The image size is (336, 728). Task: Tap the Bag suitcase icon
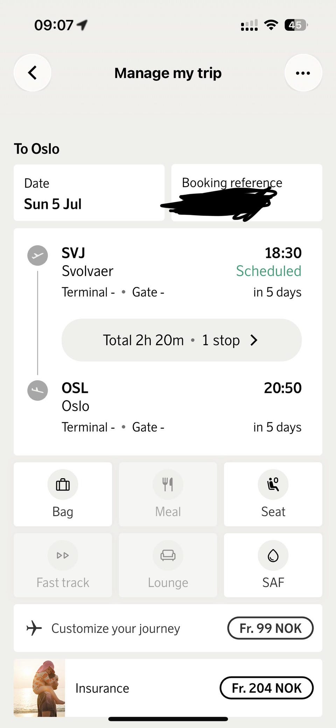pyautogui.click(x=63, y=485)
